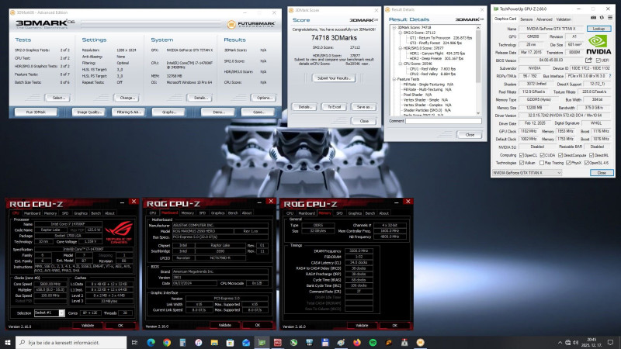Click Result Details scrollbar up arrow
The height and width of the screenshot is (349, 621).
click(x=478, y=28)
